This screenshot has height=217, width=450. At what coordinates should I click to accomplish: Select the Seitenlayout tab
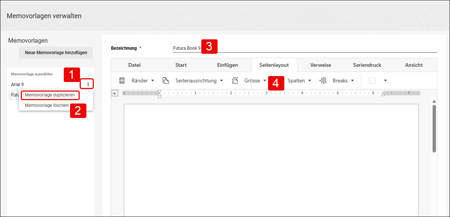pos(274,65)
